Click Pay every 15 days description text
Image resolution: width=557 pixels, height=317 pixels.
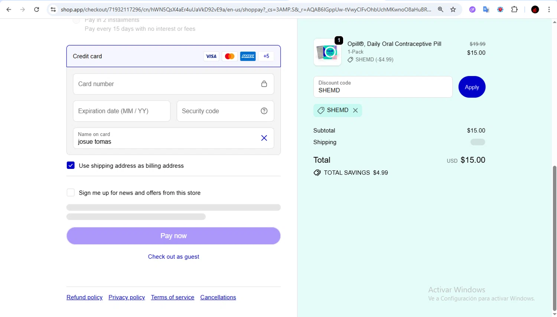(x=140, y=29)
